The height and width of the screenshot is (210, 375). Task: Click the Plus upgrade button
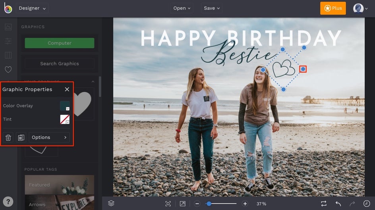[x=332, y=8]
